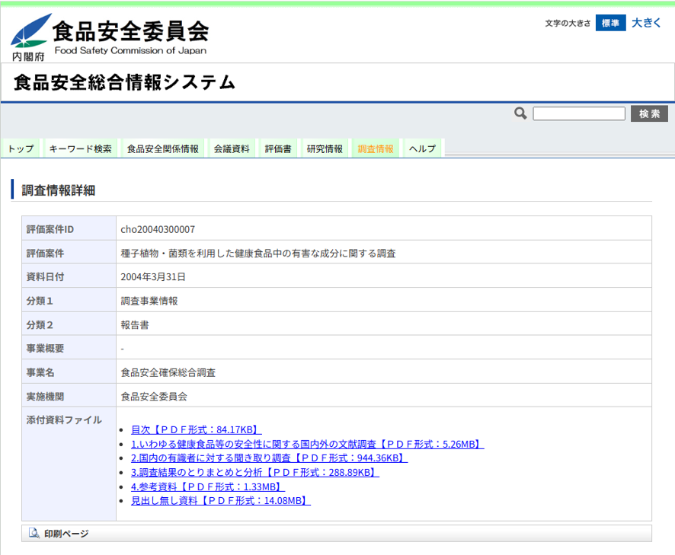Open the キーワード検索 tab

[x=81, y=149]
